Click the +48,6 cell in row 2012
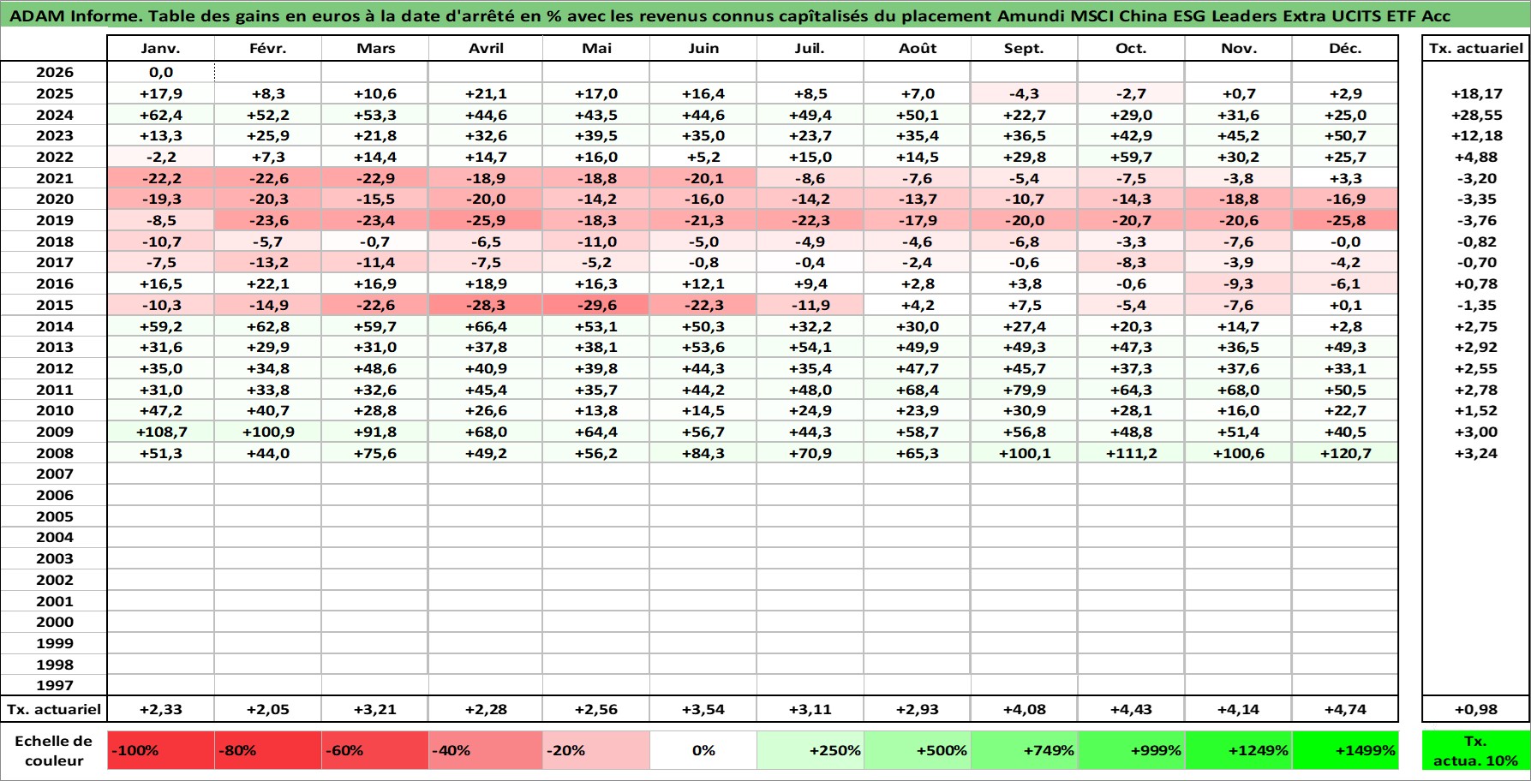The image size is (1531, 781). (x=375, y=368)
